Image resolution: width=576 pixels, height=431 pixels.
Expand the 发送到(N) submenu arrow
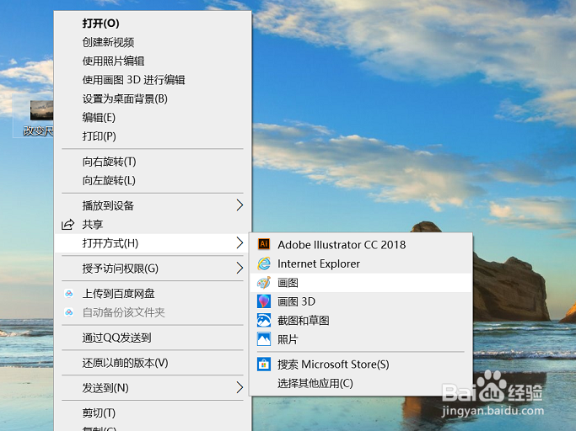[240, 387]
